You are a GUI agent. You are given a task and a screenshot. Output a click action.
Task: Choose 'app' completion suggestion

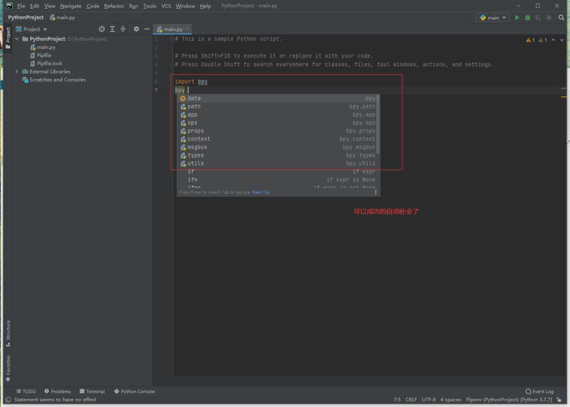click(277, 114)
